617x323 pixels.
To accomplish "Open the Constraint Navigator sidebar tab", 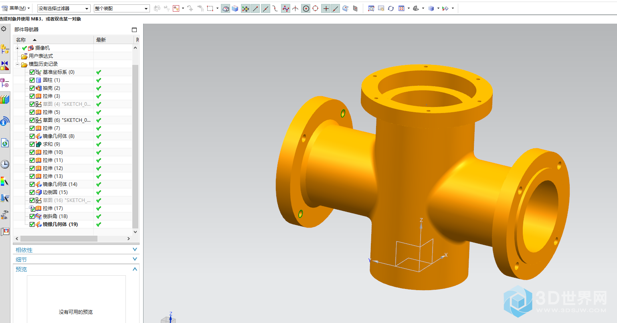I will 5,65.
